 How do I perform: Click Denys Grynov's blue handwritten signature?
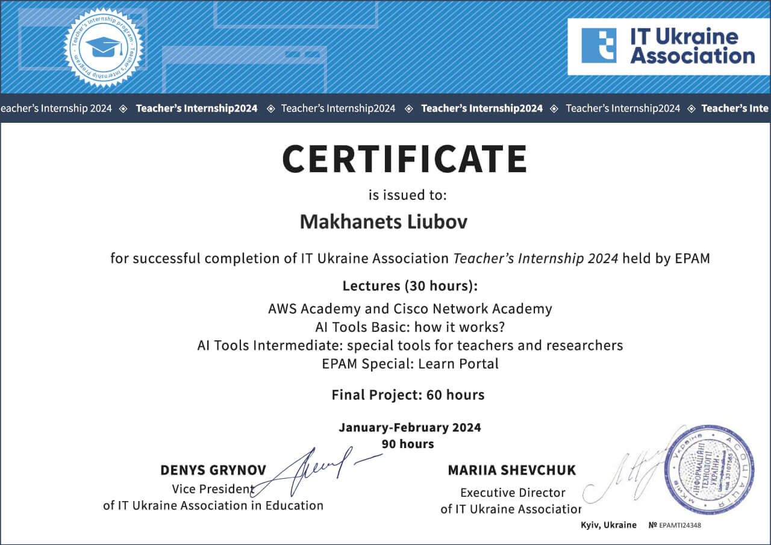click(316, 473)
